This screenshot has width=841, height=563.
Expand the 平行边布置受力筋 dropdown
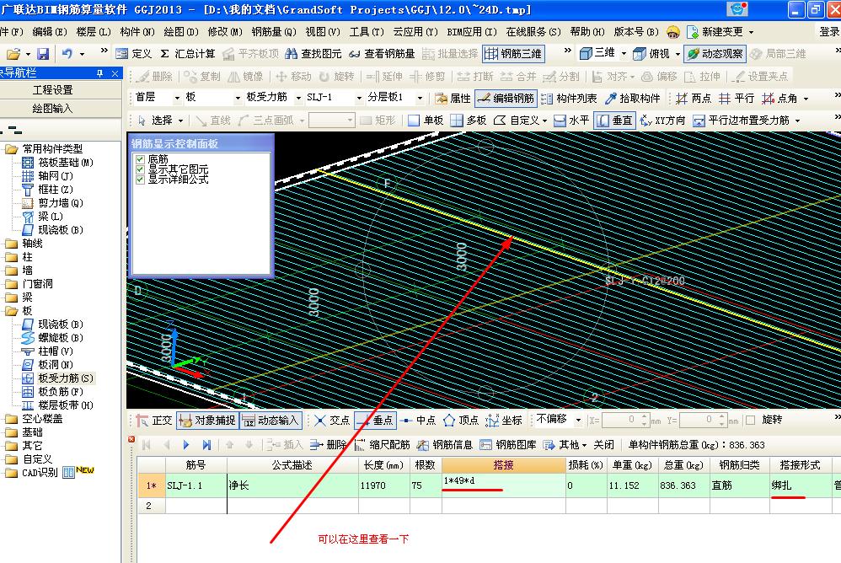click(797, 121)
